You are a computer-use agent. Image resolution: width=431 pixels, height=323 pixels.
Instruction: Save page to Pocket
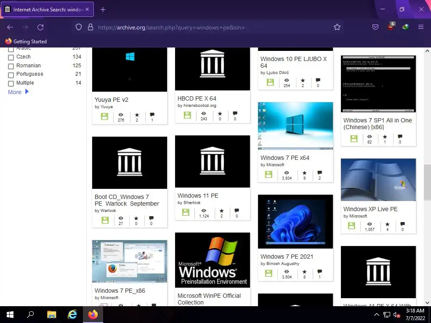tap(375, 27)
